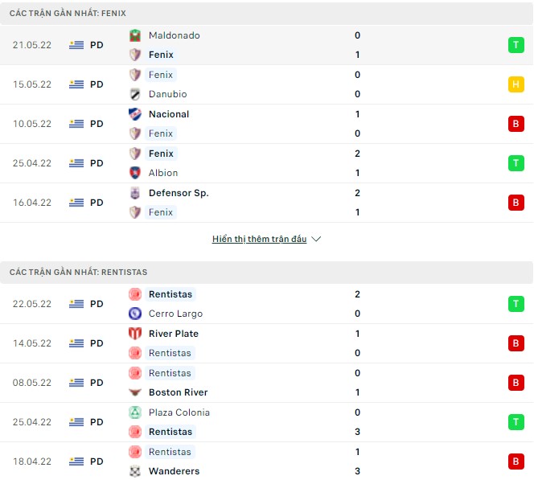Image resolution: width=534 pixels, height=480 pixels.
Task: Click the red B badge for Wanderers match
Action: pyautogui.click(x=516, y=462)
